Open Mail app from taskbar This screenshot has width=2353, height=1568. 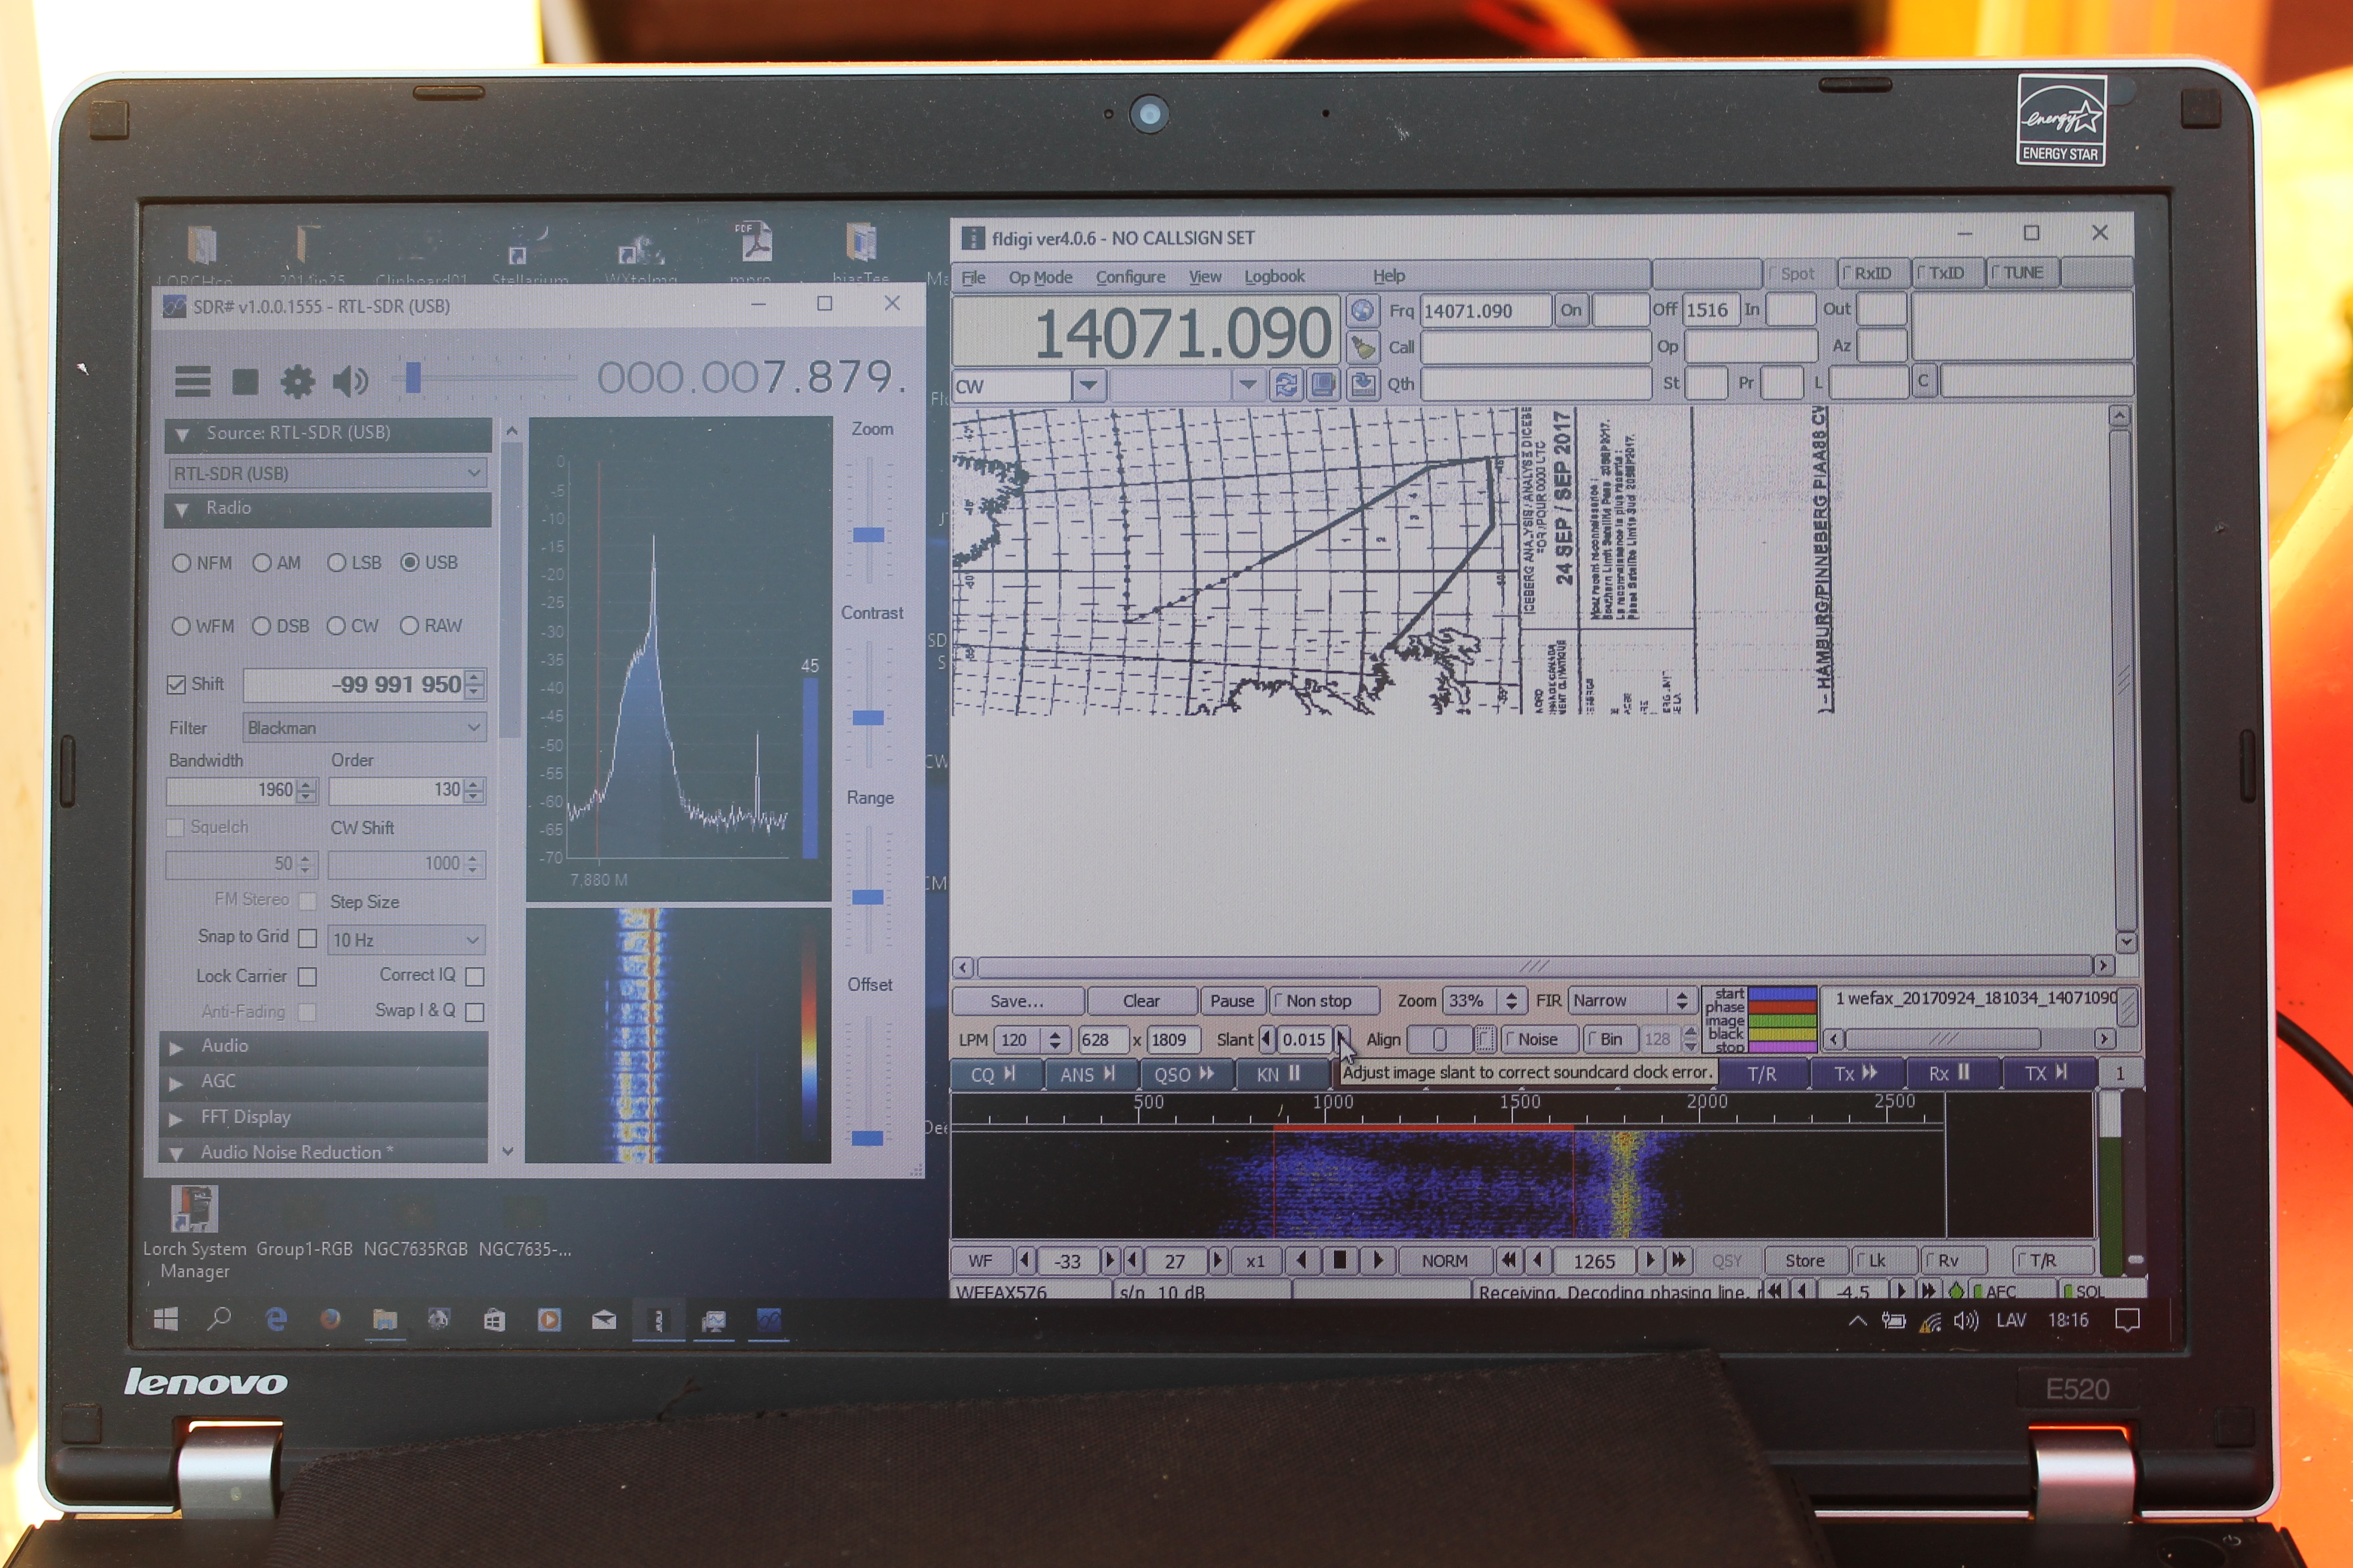point(603,1320)
